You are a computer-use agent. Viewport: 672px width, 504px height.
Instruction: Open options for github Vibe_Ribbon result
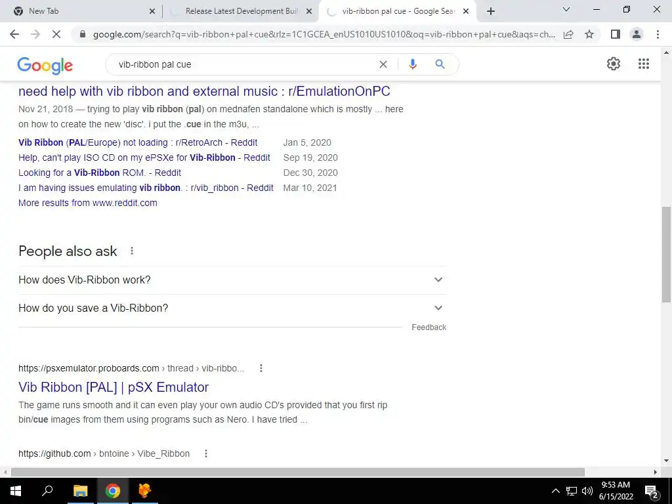pyautogui.click(x=205, y=453)
